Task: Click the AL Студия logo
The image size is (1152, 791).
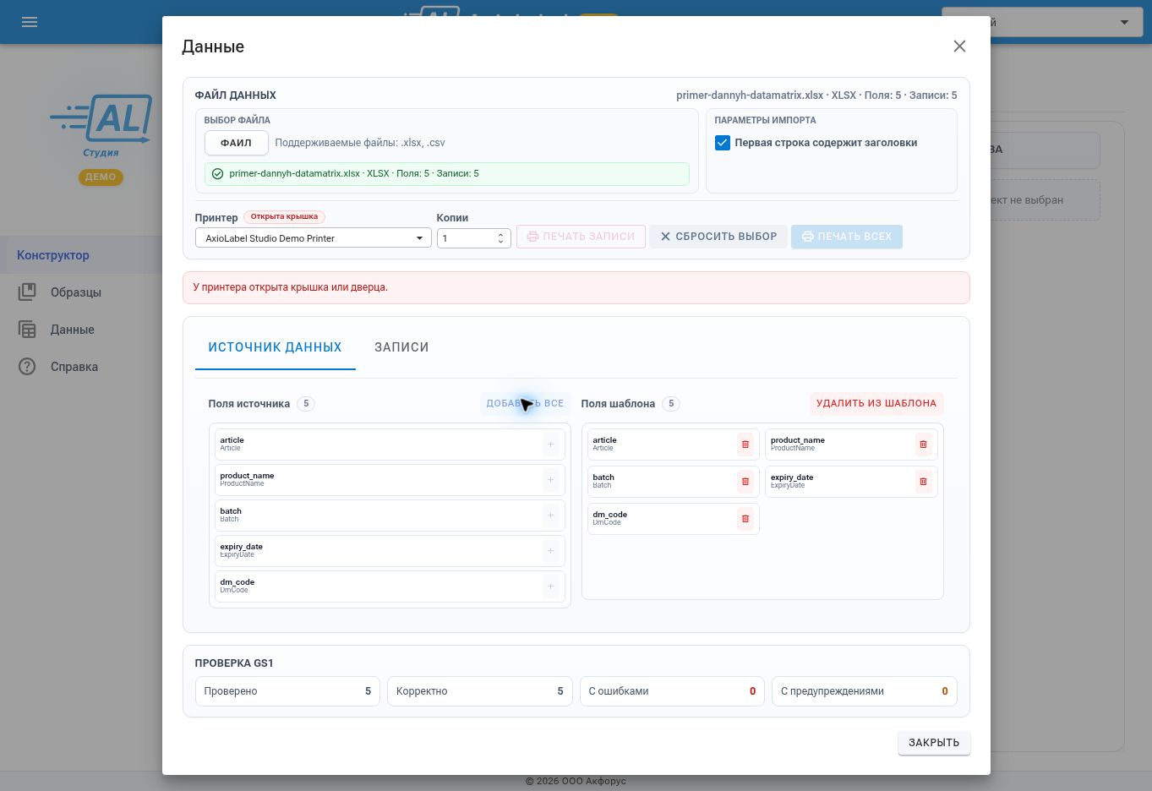Action: pyautogui.click(x=101, y=125)
